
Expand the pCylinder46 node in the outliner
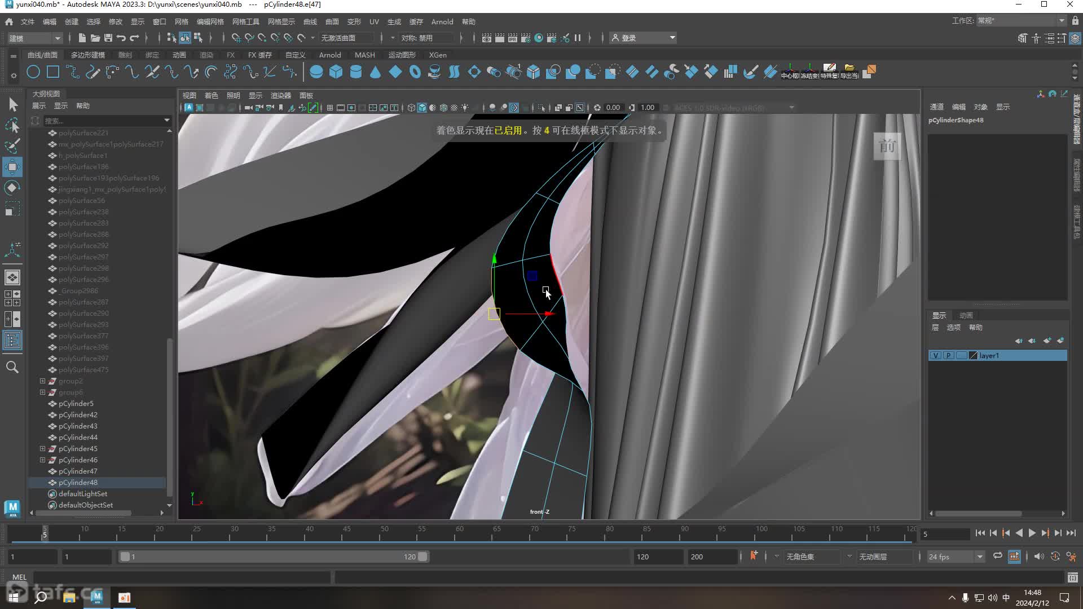click(x=42, y=460)
